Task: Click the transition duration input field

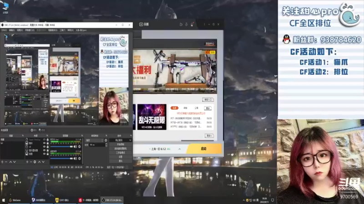Action: [97, 145]
